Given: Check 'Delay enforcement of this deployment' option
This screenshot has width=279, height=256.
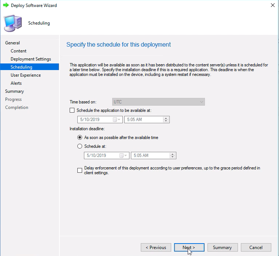Looking at the screenshot, I should [x=80, y=171].
